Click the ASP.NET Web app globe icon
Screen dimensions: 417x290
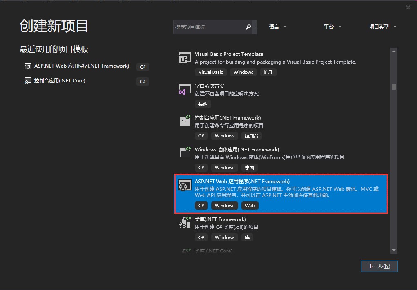[x=185, y=185]
